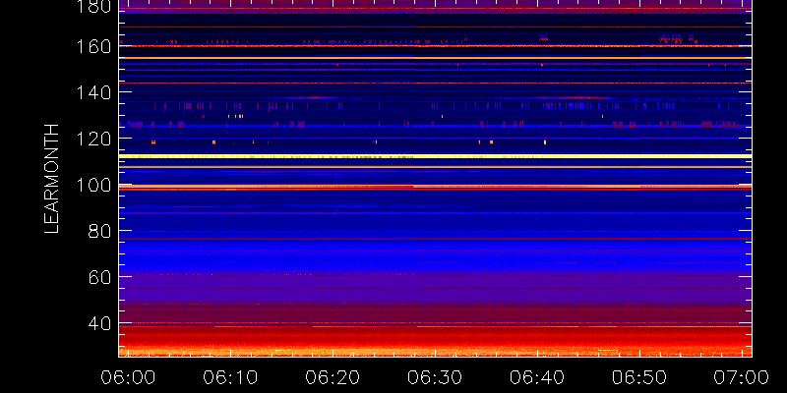Click the 06:00 time axis label
This screenshot has width=787, height=393.
128,377
